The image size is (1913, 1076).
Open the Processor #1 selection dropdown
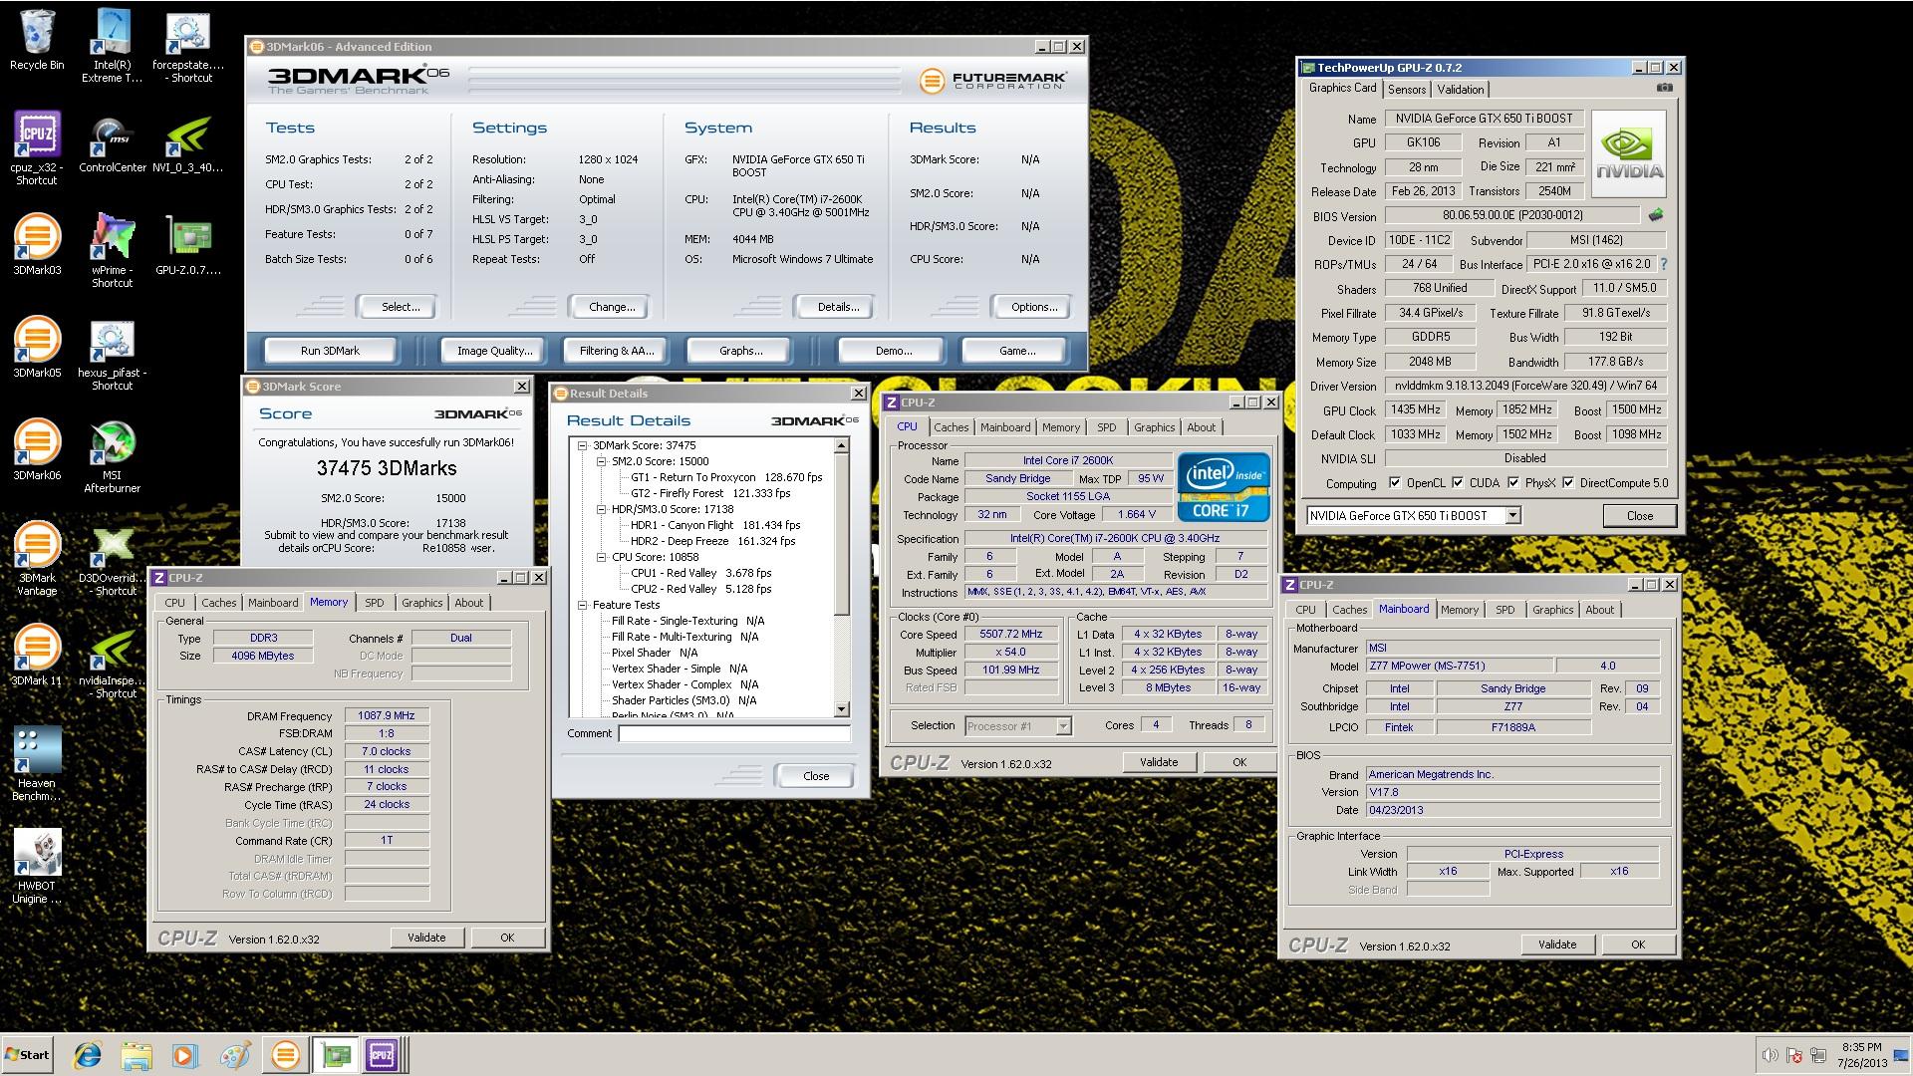pos(1063,725)
